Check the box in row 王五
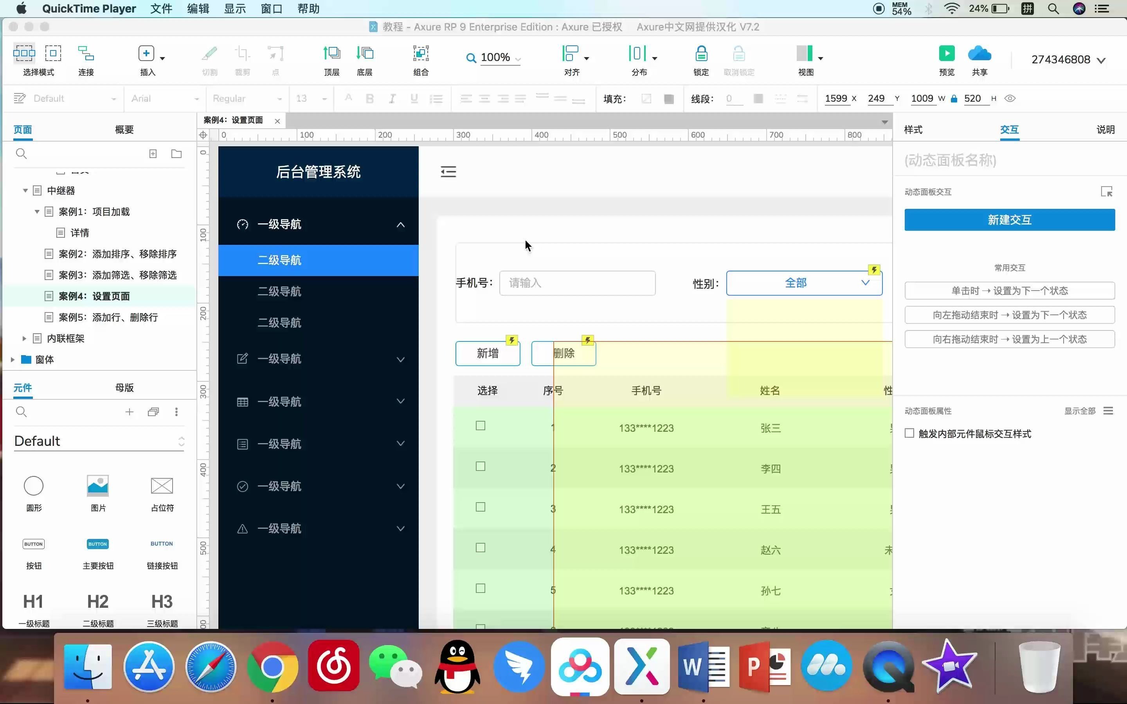The width and height of the screenshot is (1127, 704). [481, 507]
